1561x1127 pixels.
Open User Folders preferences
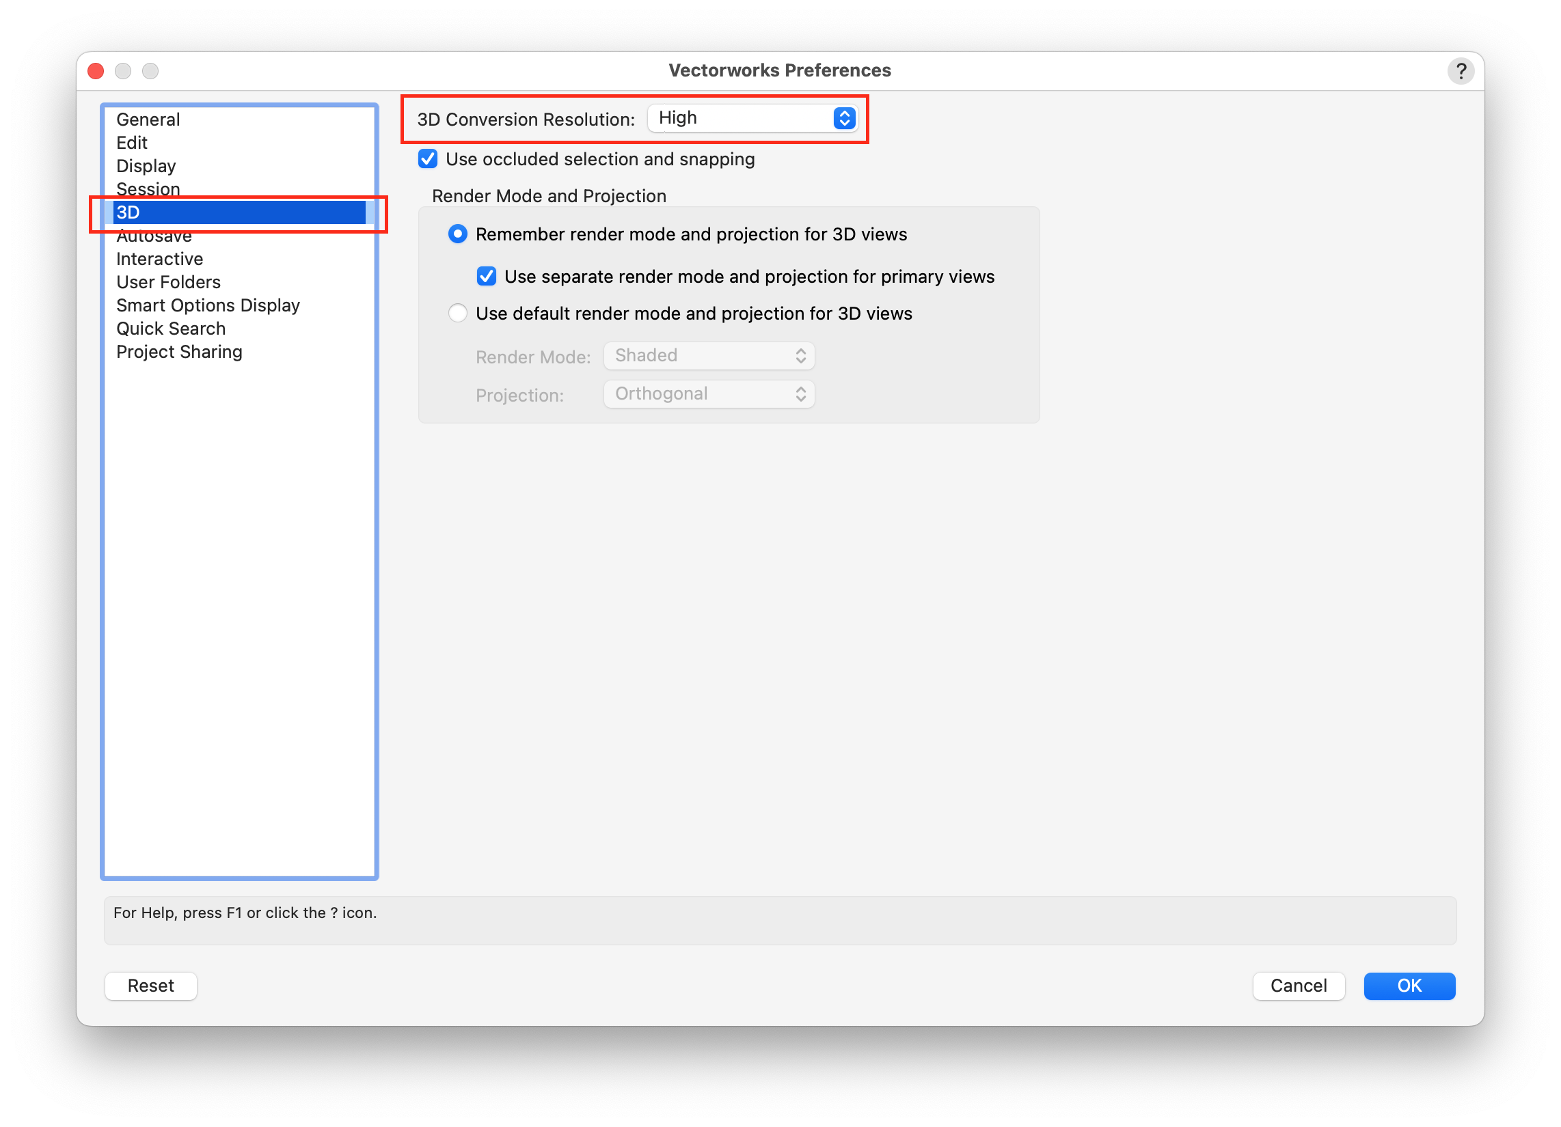click(x=169, y=283)
